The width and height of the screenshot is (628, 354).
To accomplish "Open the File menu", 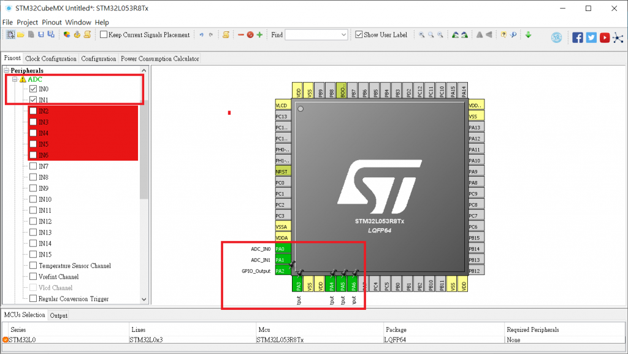I will (x=7, y=23).
